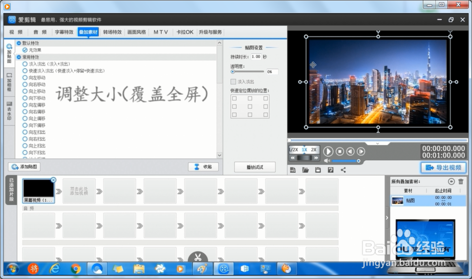
Task: Set playback speed to 1/2X
Action: (x=294, y=149)
